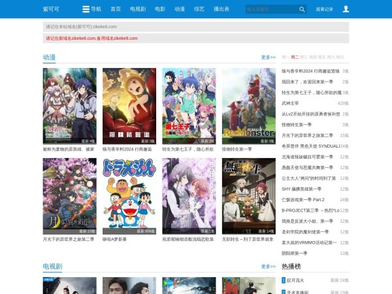
Task: Open the Doraemon 哆啦A梦新番 poster
Action: point(129,196)
